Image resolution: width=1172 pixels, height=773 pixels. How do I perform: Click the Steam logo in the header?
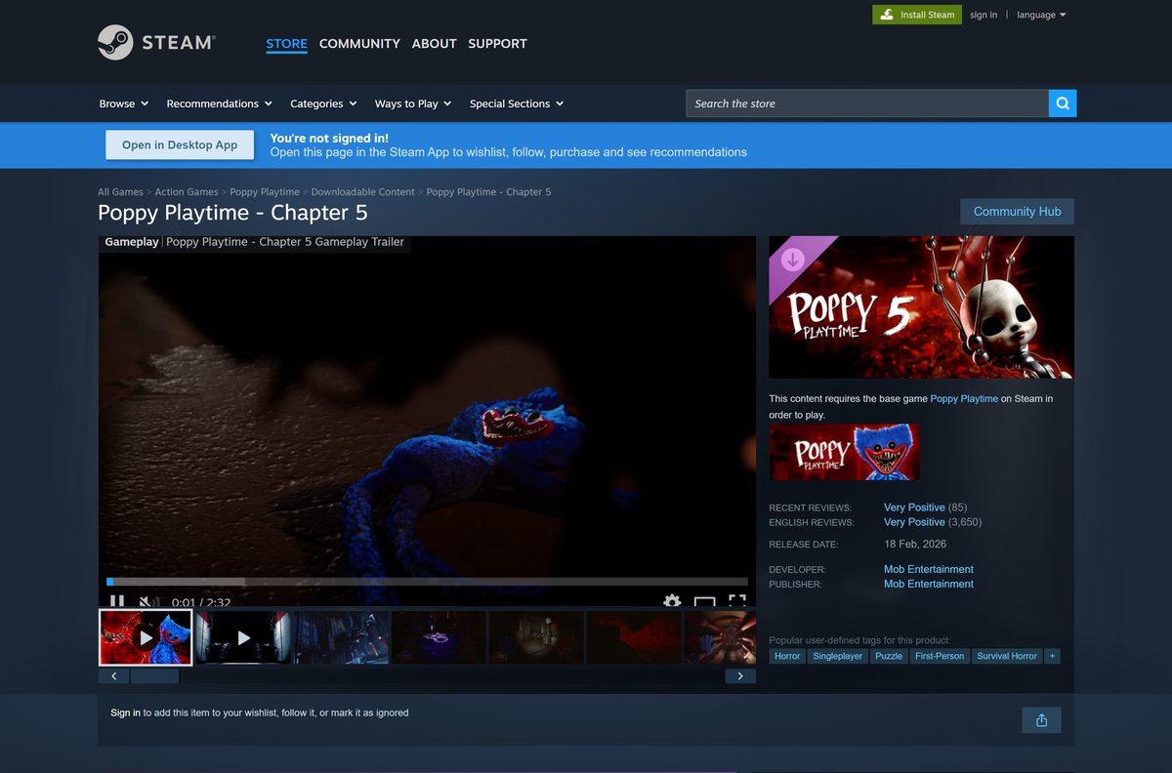point(156,43)
